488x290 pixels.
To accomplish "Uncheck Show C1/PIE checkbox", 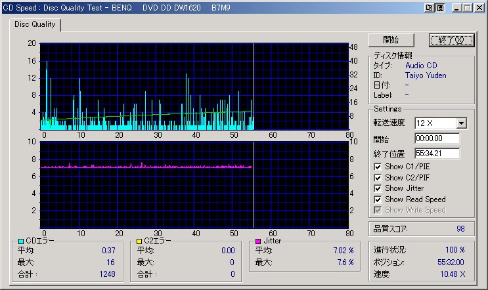I will click(377, 167).
